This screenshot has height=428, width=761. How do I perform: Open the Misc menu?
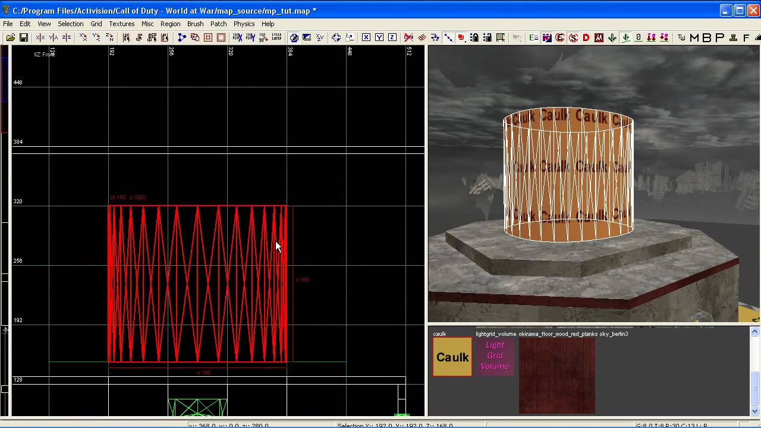(x=147, y=24)
